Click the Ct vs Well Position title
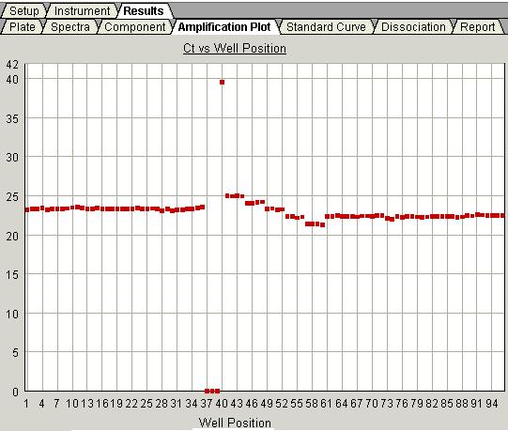The image size is (508, 431). [235, 48]
